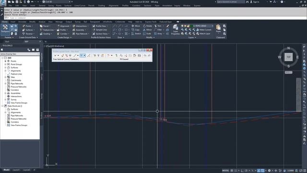Click the Sample Lines tool
The height and width of the screenshot is (173, 307).
[100, 30]
